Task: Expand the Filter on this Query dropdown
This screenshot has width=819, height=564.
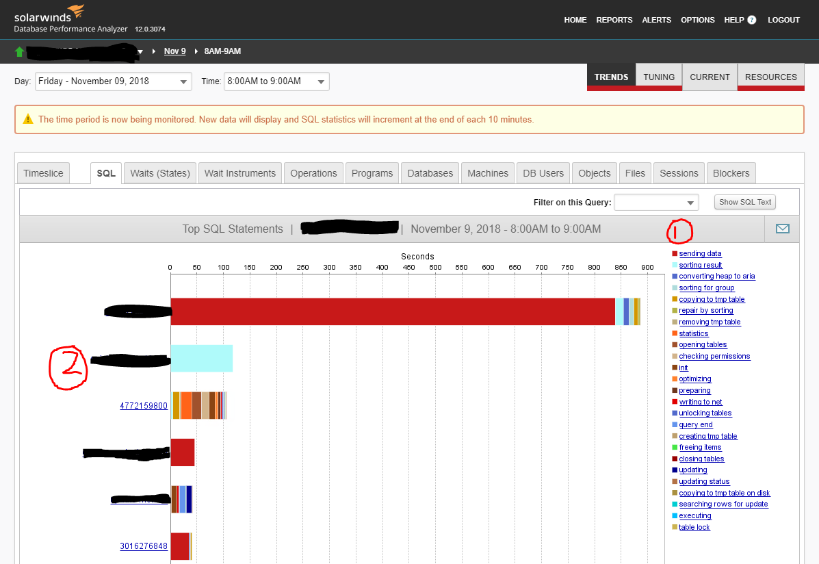Action: click(x=656, y=203)
